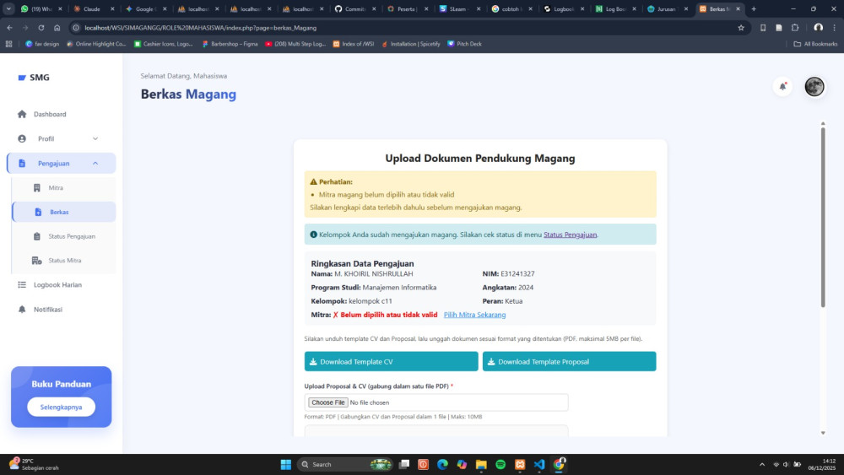Open Visual Studio Code from the taskbar
Screen dimensions: 844x475
point(539,464)
